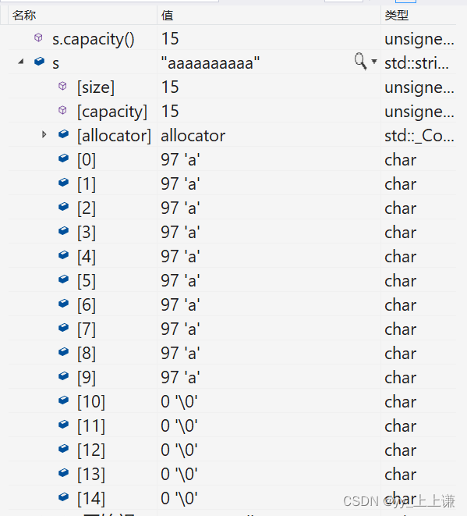Screen dimensions: 467x516
Task: Click the field icon of element [14]
Action: click(x=63, y=497)
